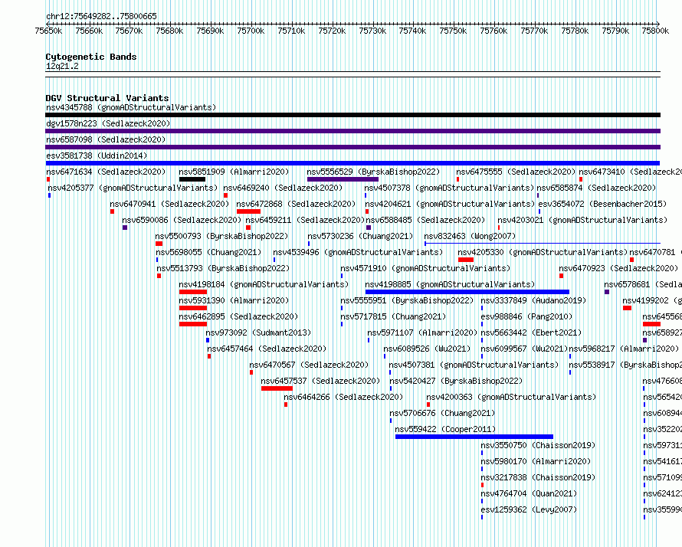Click nsv6469240 (Sedlazeck2020) label
This screenshot has width=682, height=547.
click(284, 188)
